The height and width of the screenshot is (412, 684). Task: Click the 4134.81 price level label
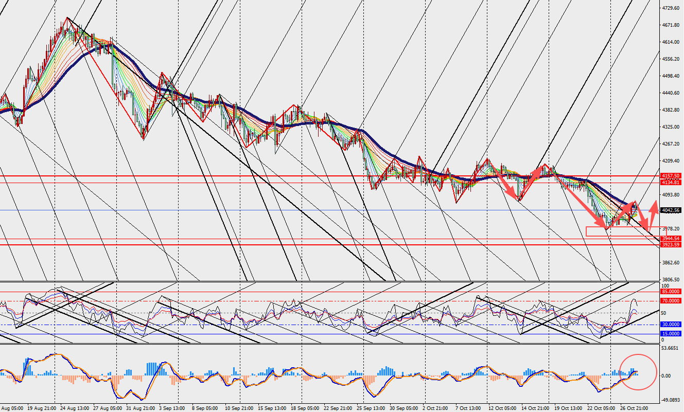(x=671, y=183)
